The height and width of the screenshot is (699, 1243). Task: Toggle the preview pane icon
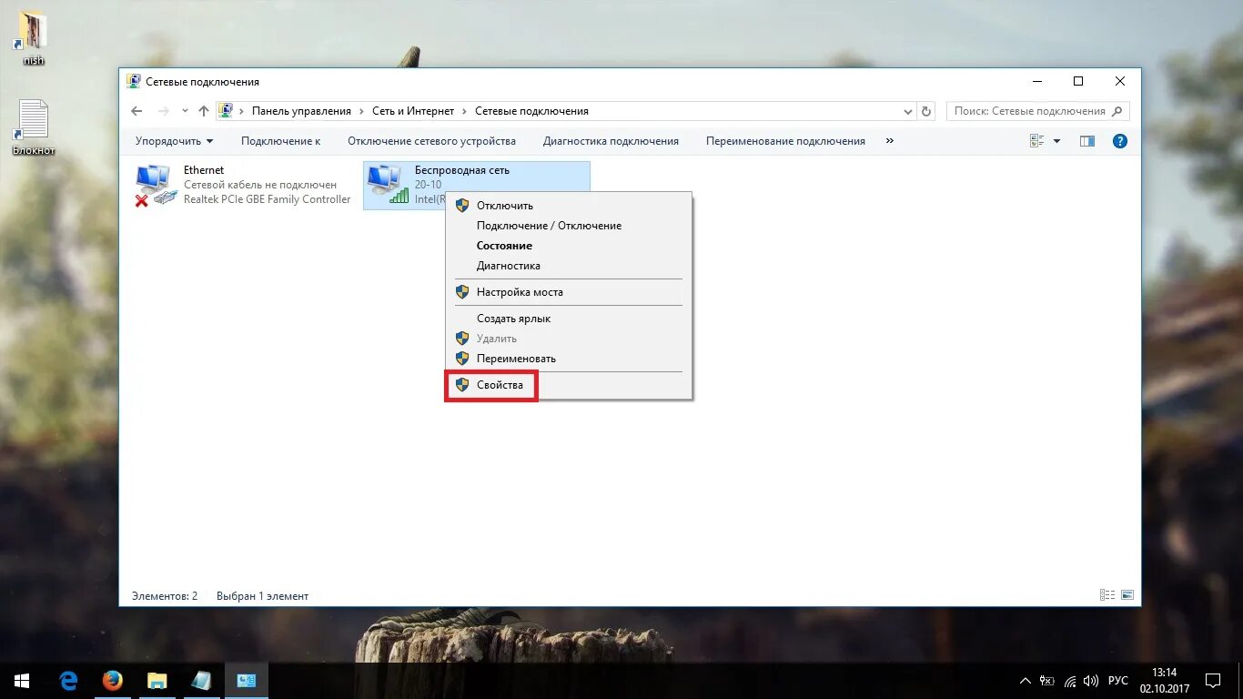(x=1086, y=141)
